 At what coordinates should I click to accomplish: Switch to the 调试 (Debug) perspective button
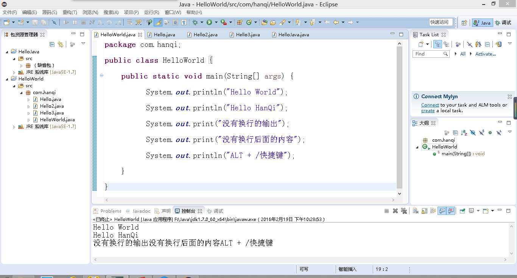click(x=503, y=23)
